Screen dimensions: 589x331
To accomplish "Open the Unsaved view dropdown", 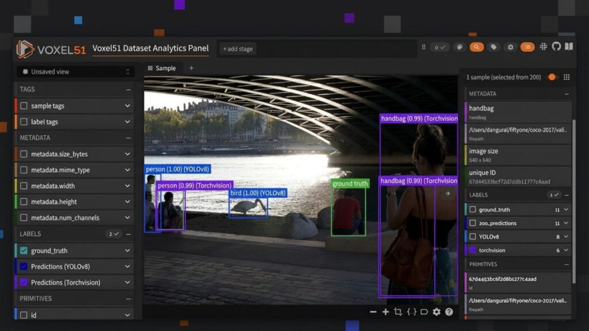I will pos(75,72).
